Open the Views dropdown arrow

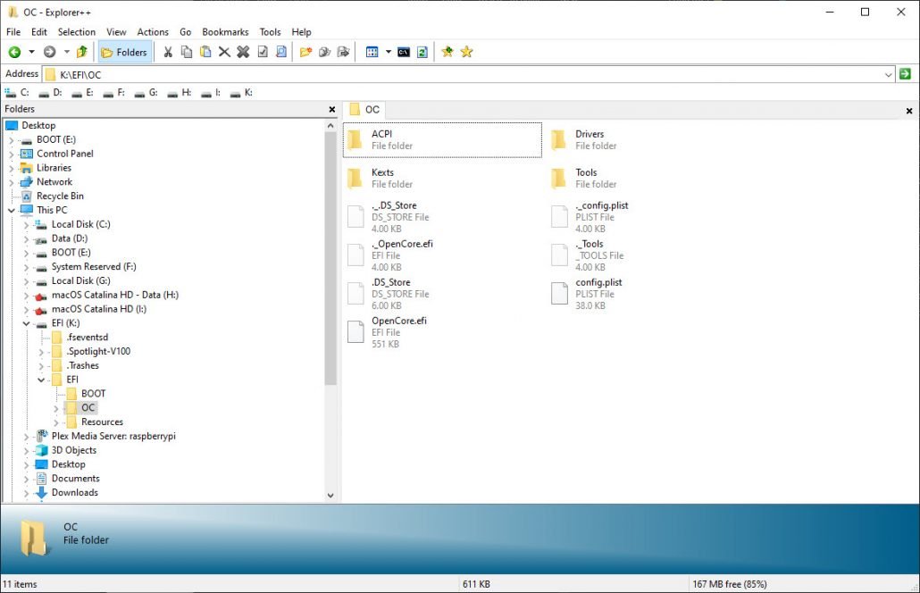point(388,52)
